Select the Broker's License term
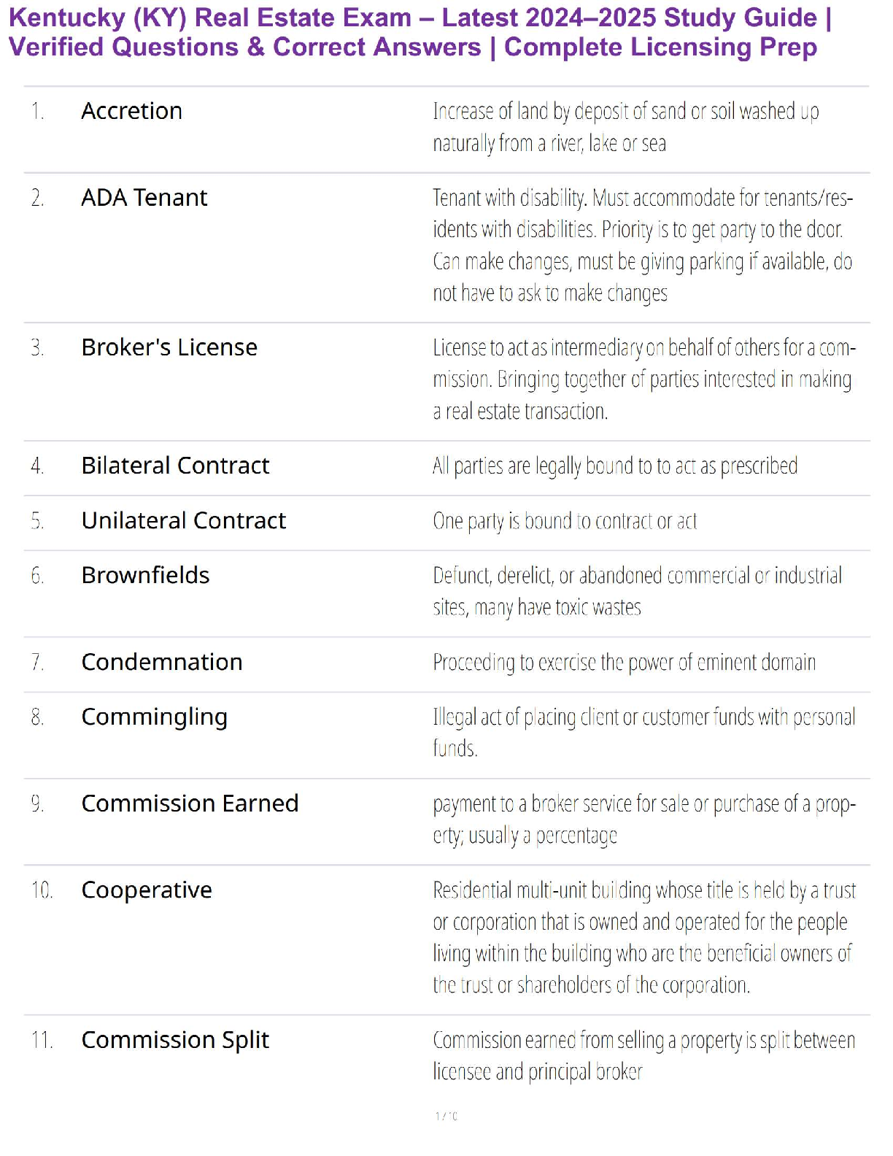The height and width of the screenshot is (1156, 893). pyautogui.click(x=169, y=347)
